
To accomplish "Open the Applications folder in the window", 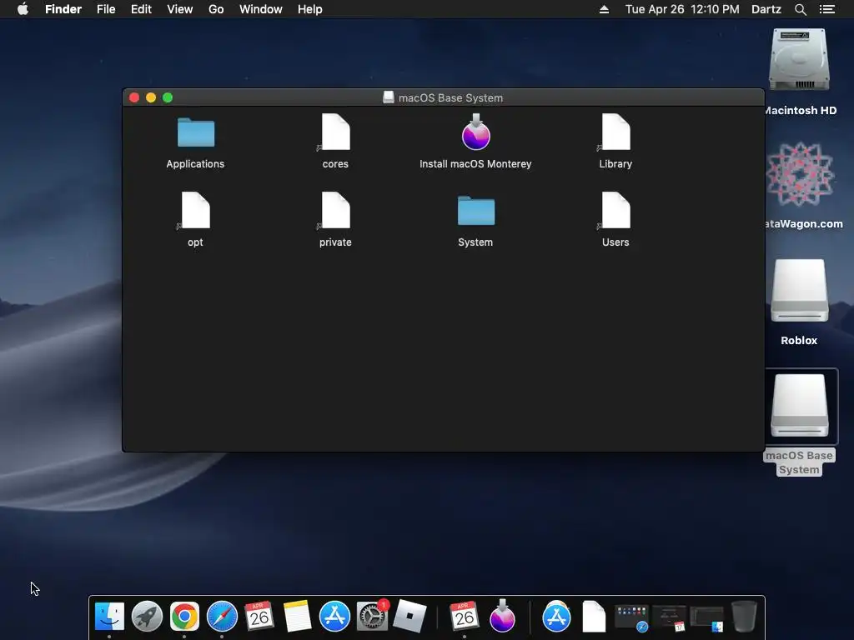I will (x=195, y=132).
